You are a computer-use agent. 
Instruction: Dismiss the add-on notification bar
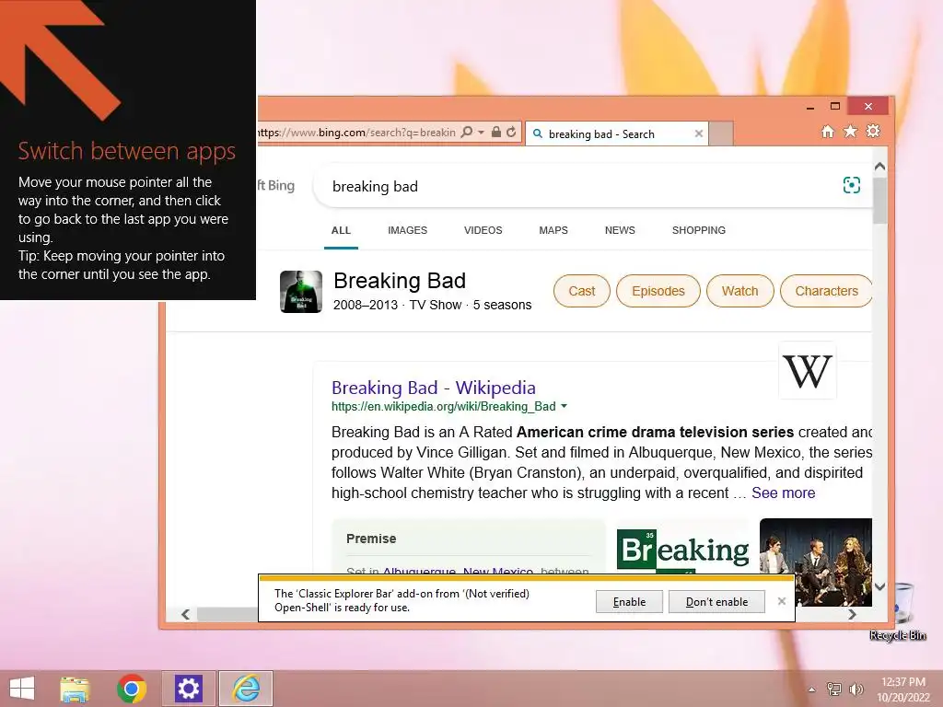pyautogui.click(x=781, y=601)
